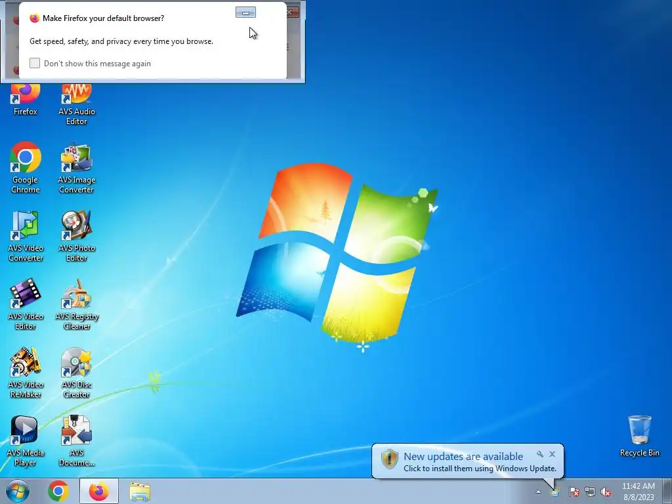Click New updates are available notification

[x=463, y=457]
